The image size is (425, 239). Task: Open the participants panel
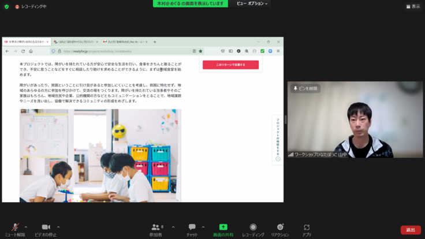click(155, 227)
